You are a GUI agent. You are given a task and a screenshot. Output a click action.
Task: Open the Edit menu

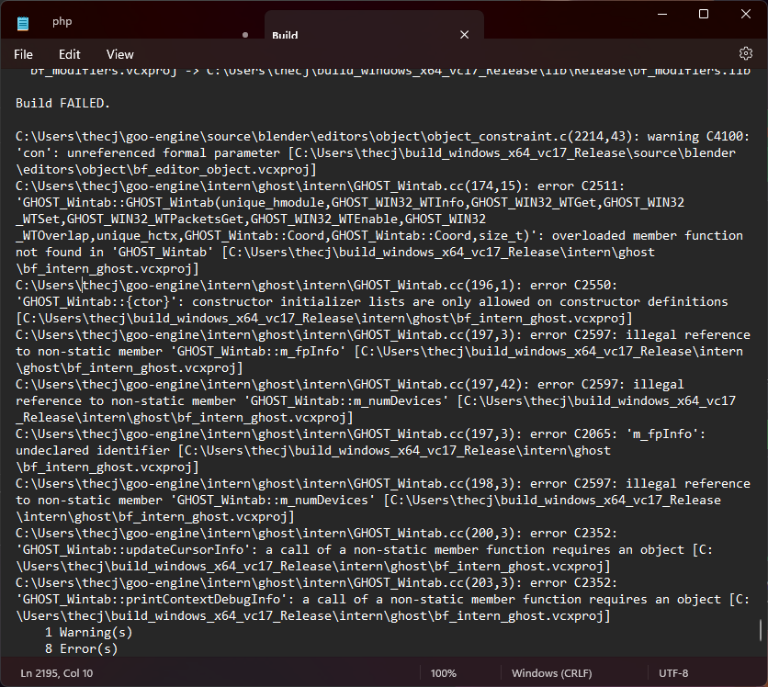coord(69,54)
